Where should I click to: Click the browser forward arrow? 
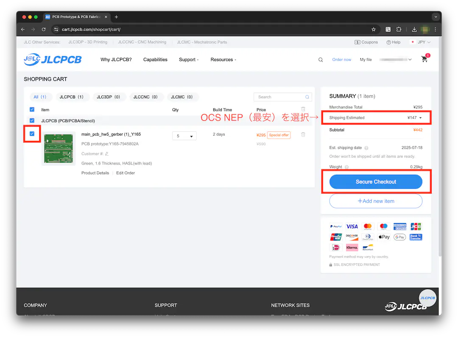point(33,30)
